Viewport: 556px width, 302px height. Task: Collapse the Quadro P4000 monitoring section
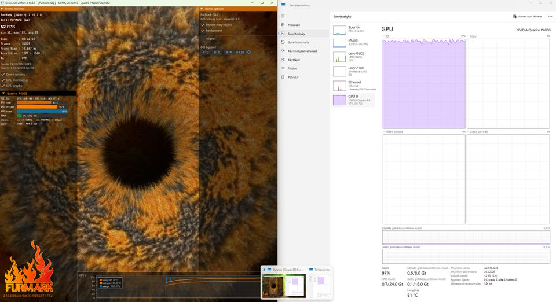(x=3, y=94)
